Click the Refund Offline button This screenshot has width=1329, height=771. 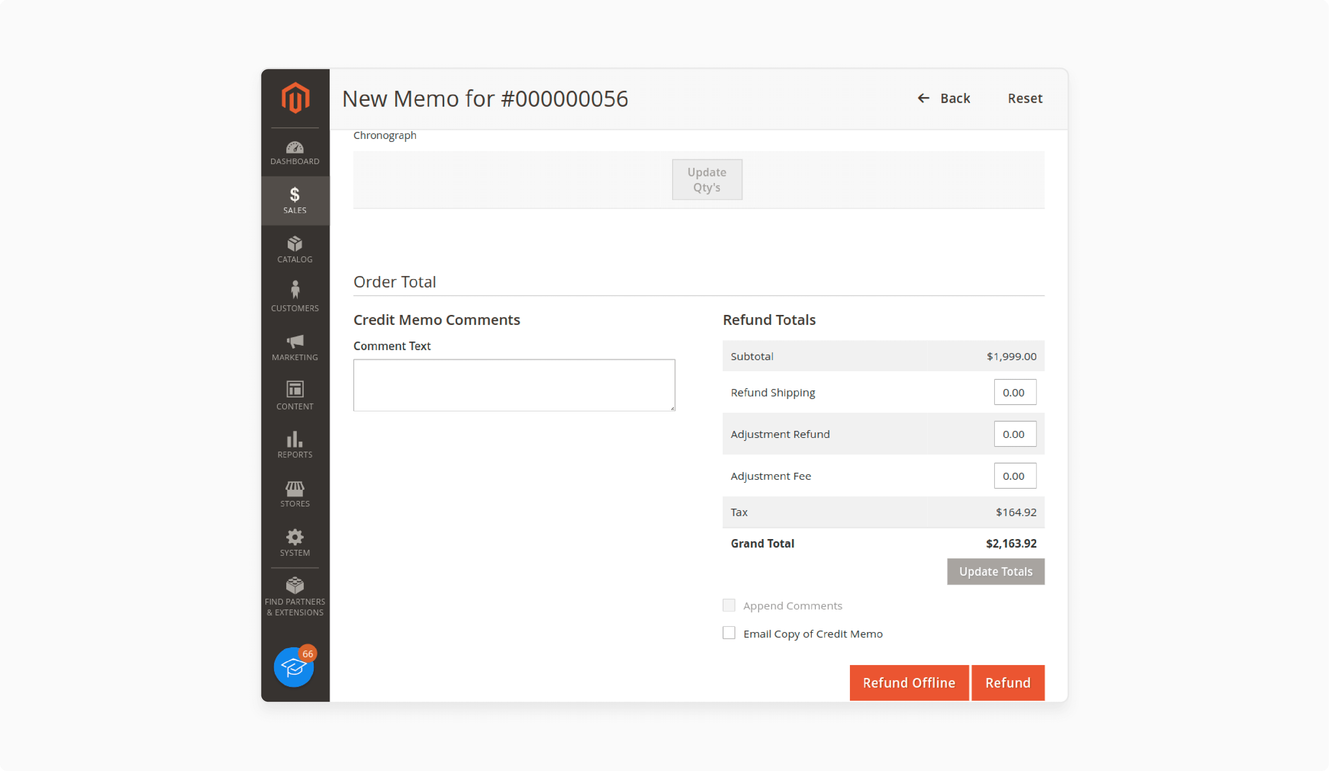coord(908,682)
